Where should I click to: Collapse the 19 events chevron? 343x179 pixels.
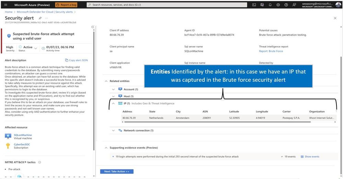(282, 156)
